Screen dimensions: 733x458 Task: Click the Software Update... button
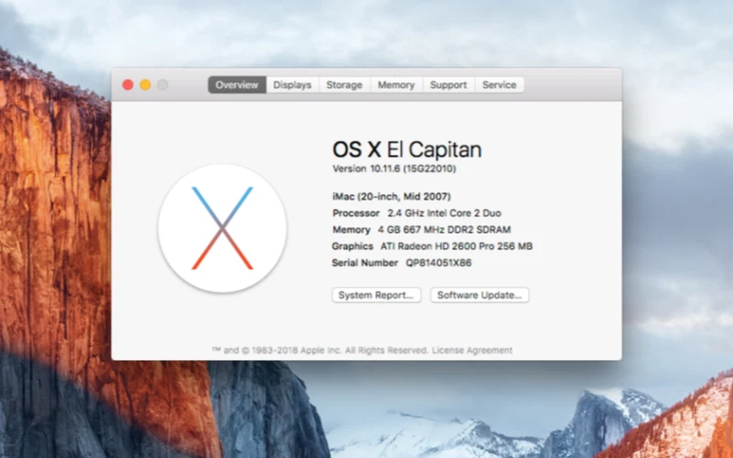[480, 295]
